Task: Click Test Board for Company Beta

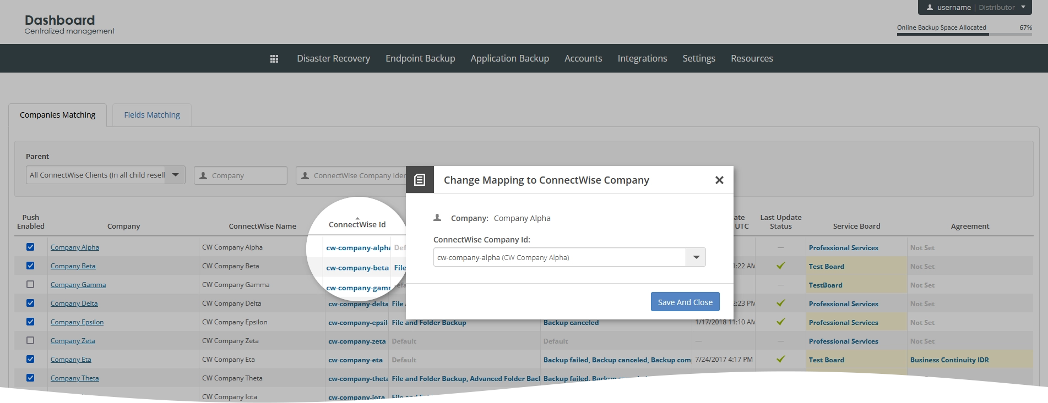Action: point(826,267)
